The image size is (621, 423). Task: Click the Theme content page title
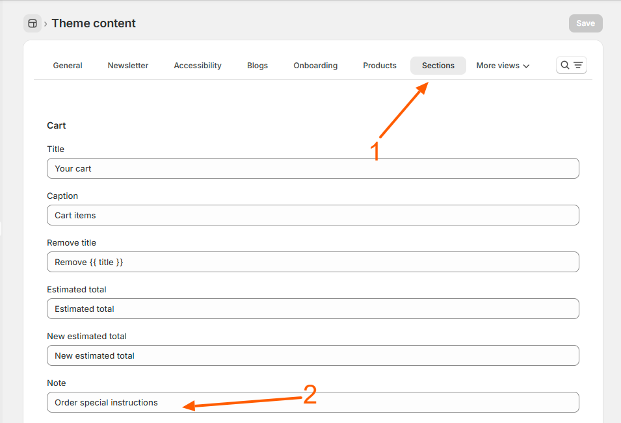[94, 23]
